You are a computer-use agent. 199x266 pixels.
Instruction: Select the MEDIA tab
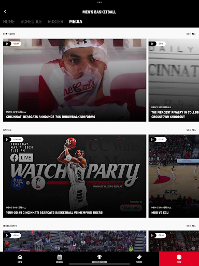pyautogui.click(x=76, y=22)
